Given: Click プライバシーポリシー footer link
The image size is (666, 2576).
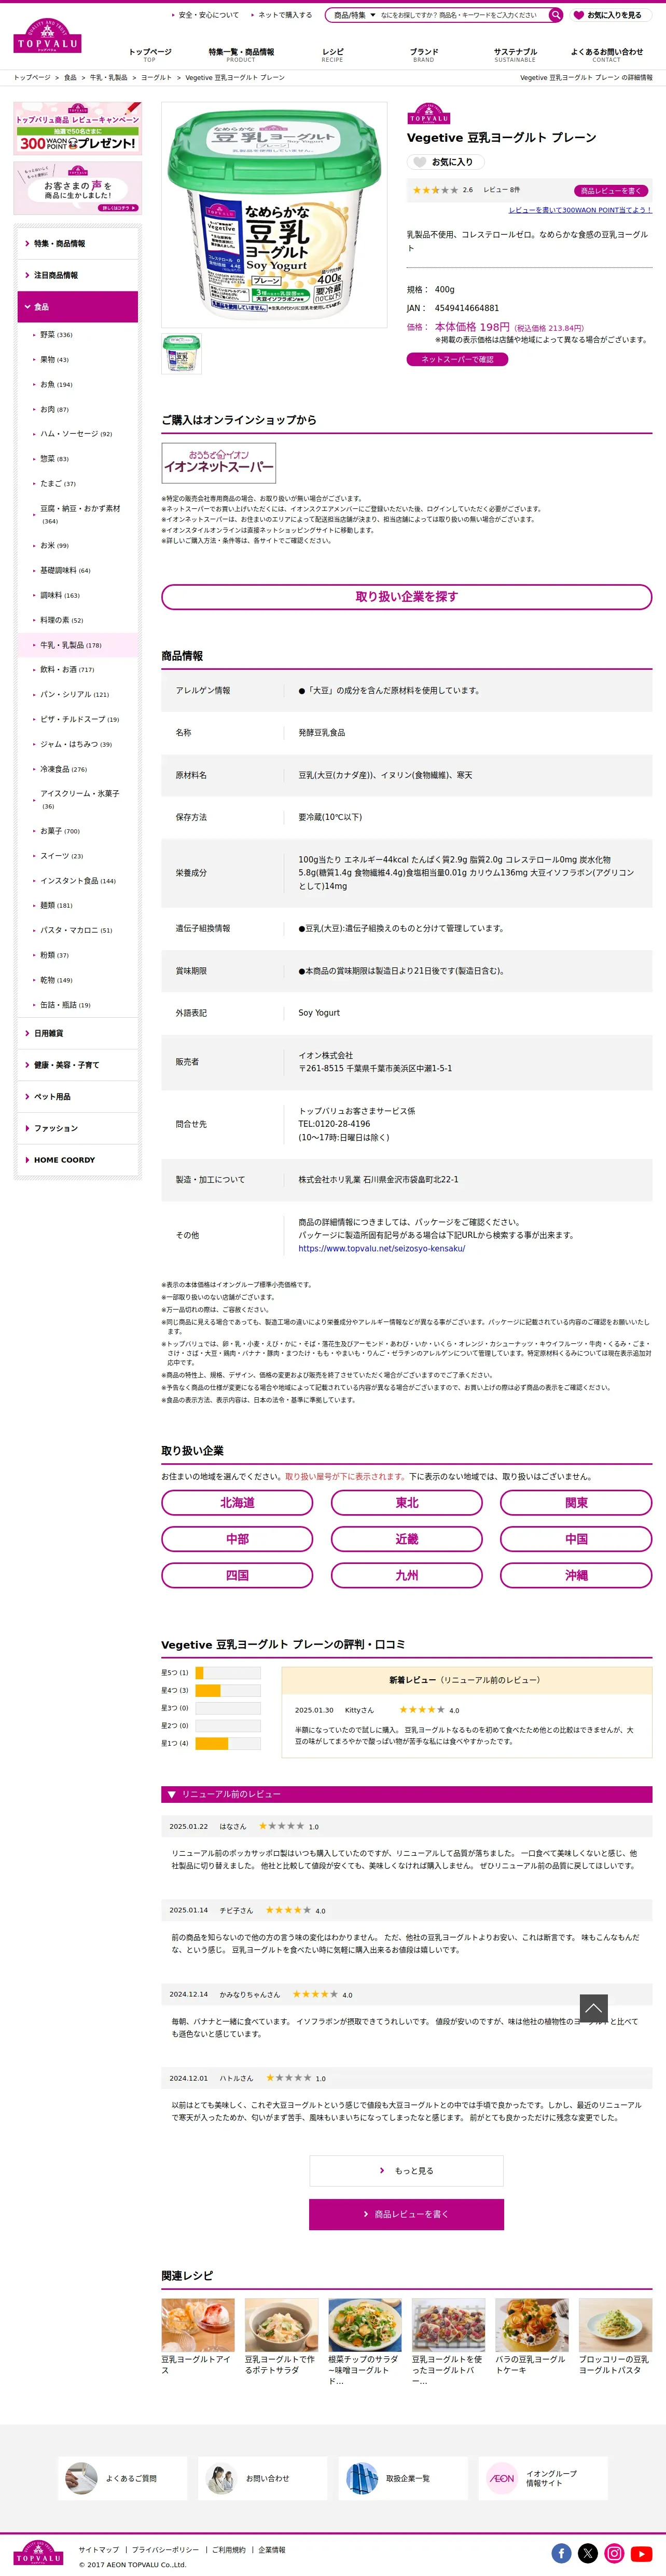Looking at the screenshot, I should [x=165, y=2550].
